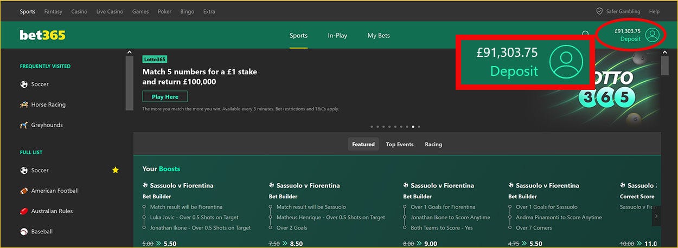Click soccer icon on the Jonathan Ikone to Score card

tap(406, 186)
